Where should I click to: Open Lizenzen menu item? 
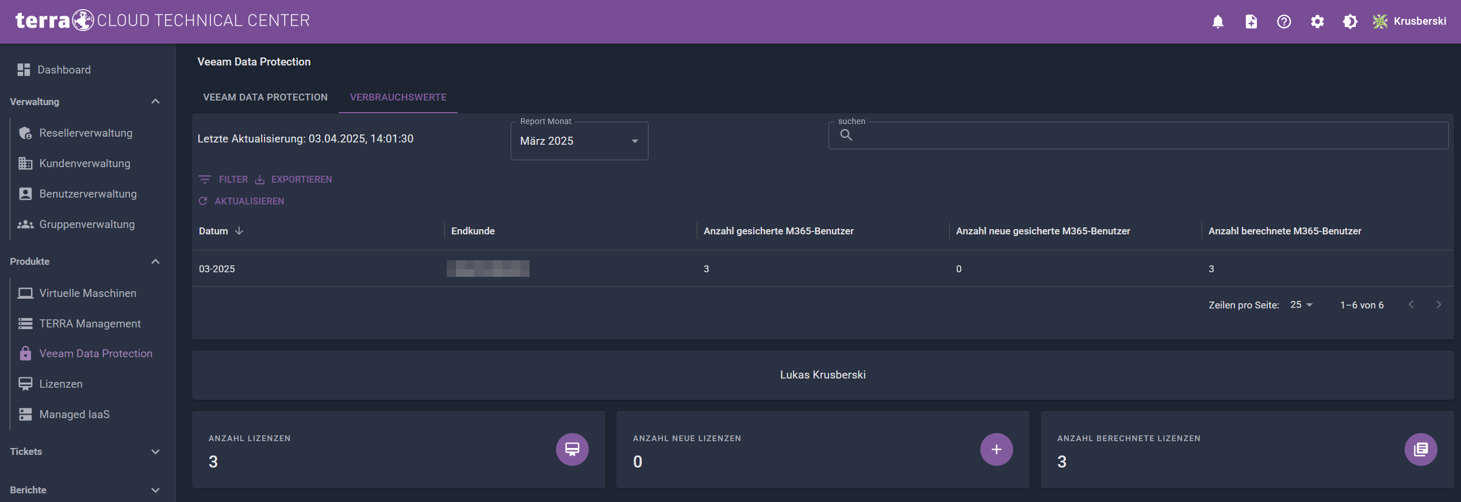[x=60, y=384]
